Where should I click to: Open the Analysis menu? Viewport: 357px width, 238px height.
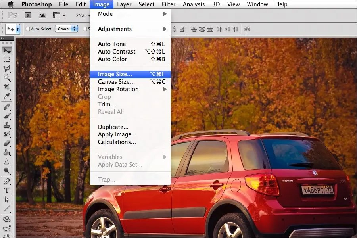point(194,4)
